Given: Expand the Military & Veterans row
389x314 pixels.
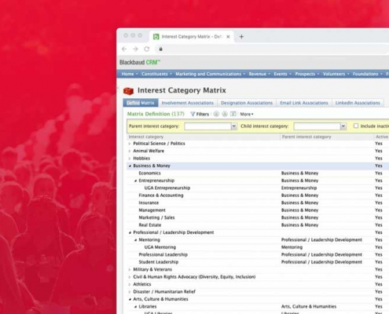Looking at the screenshot, I should point(130,269).
